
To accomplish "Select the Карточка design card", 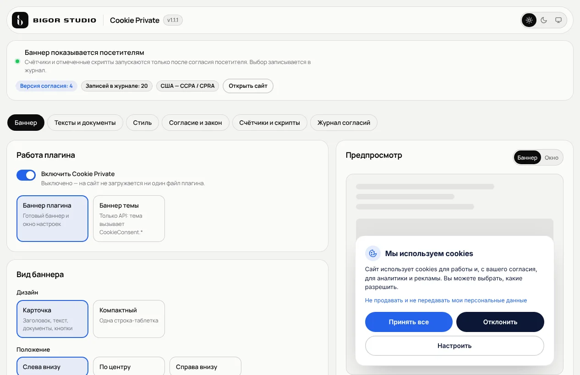I will [52, 319].
